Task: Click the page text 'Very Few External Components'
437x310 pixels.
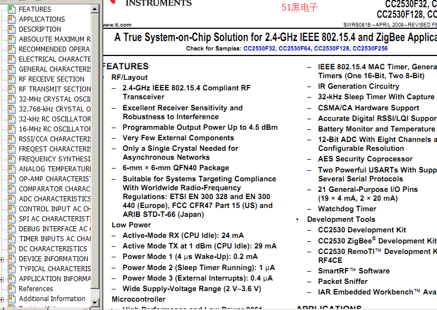Action: (178, 138)
